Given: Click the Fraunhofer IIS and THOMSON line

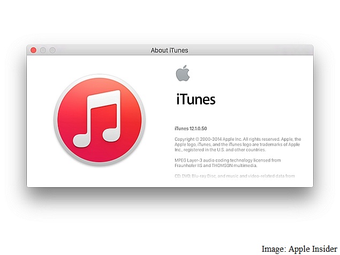Looking at the screenshot, I should click(216, 166).
